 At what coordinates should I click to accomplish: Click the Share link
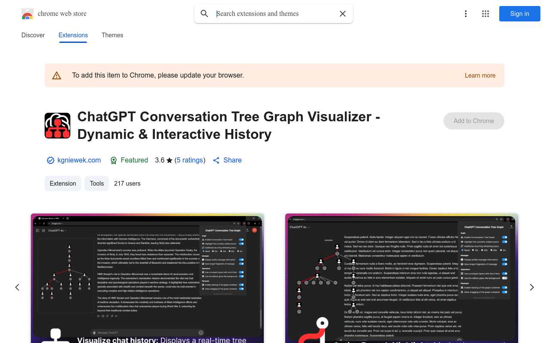point(232,160)
